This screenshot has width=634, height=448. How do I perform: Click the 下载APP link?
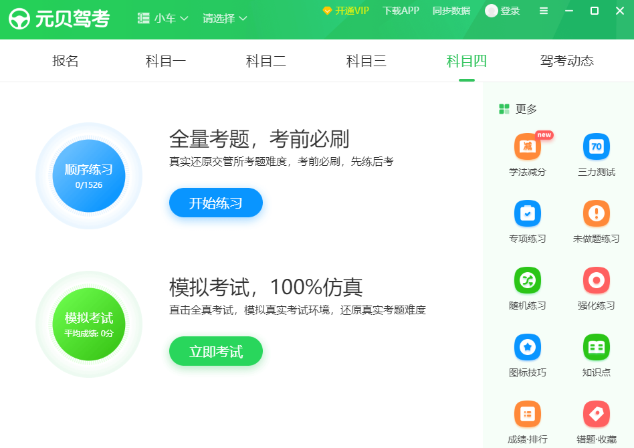[401, 11]
